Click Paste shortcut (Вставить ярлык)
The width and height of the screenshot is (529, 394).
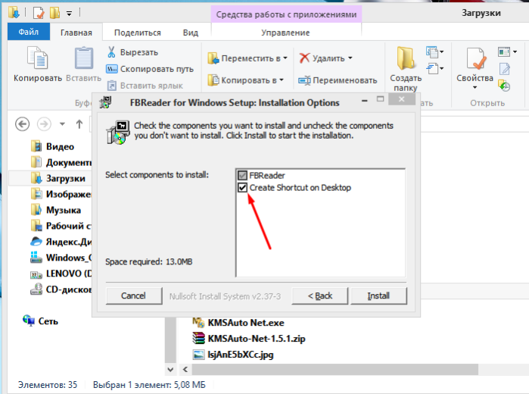pyautogui.click(x=145, y=86)
